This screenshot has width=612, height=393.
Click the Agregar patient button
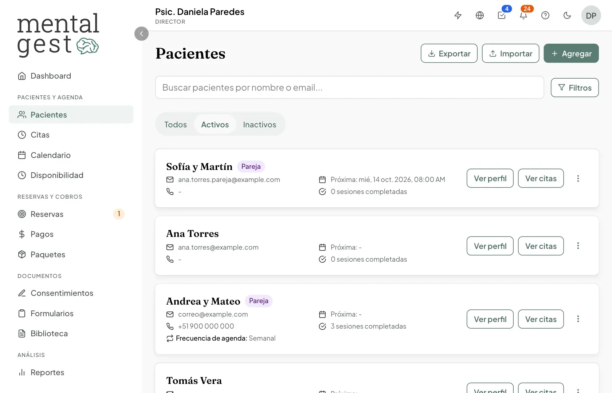(x=571, y=53)
